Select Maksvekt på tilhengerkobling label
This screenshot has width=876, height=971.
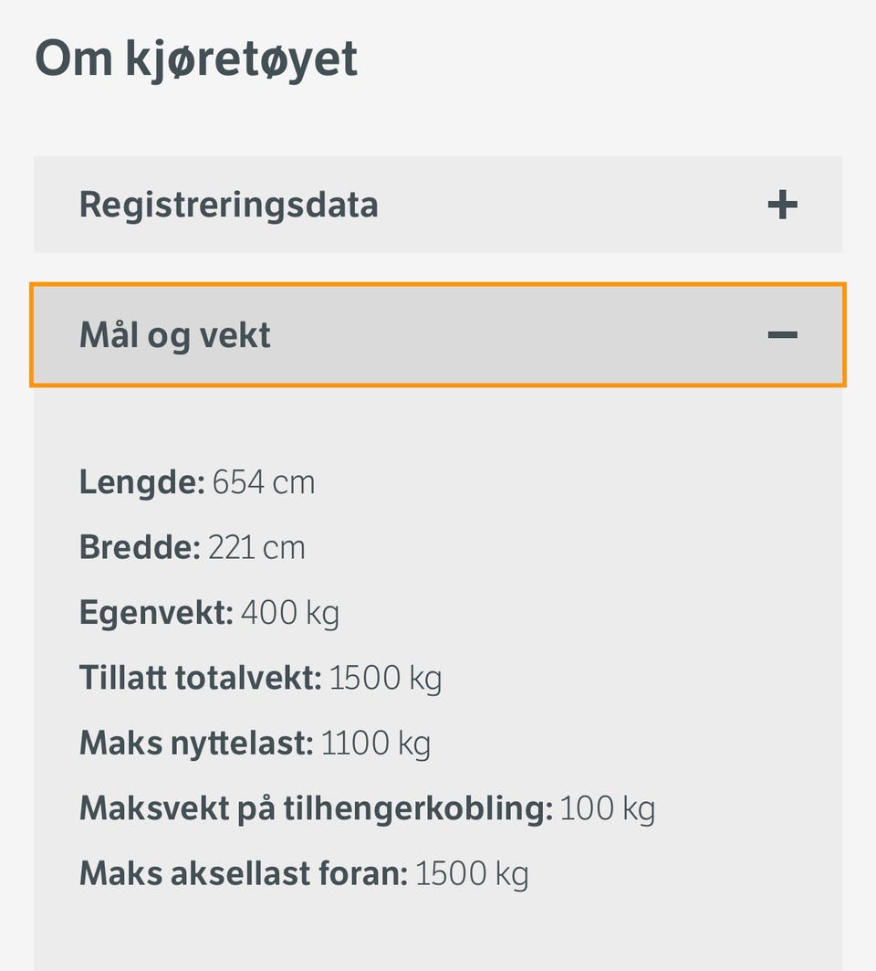[x=316, y=808]
